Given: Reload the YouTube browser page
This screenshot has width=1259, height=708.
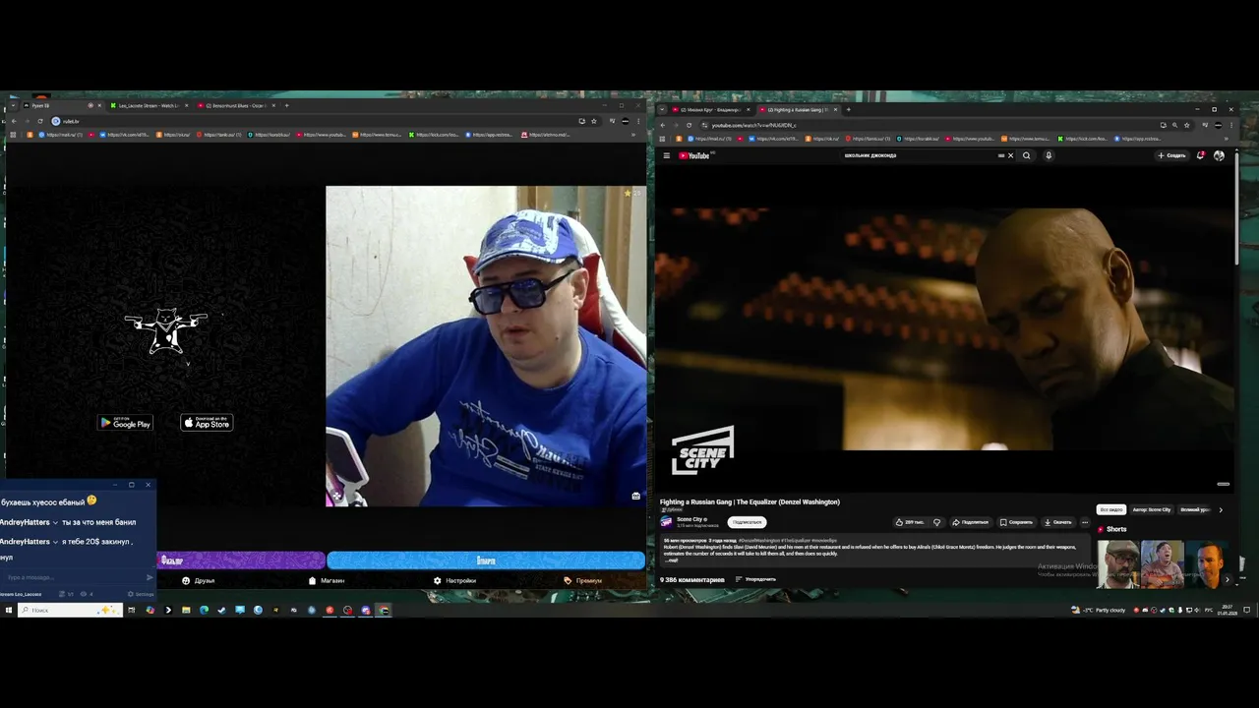Looking at the screenshot, I should (689, 125).
